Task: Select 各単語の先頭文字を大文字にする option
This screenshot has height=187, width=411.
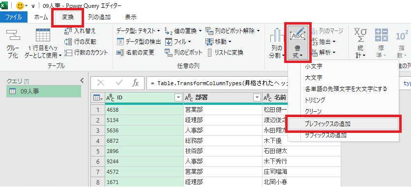Action: coord(346,89)
